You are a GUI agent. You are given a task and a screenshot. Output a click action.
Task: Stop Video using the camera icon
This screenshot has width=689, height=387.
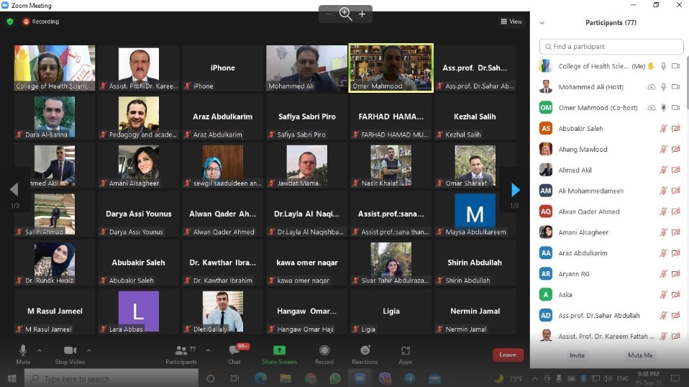pyautogui.click(x=70, y=354)
